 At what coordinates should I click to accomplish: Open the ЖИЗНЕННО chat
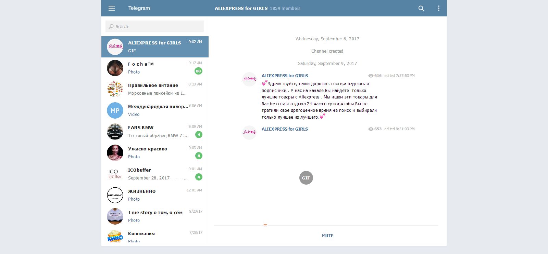(x=155, y=195)
